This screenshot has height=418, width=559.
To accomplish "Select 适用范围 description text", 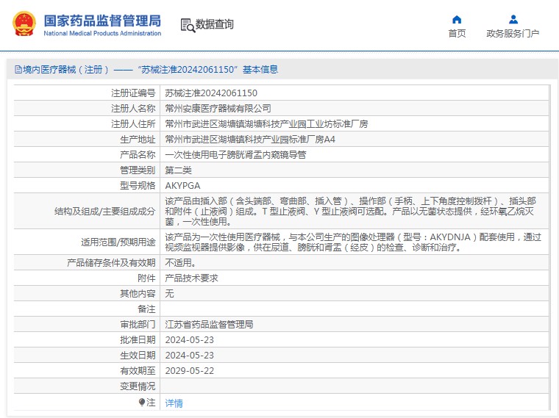I will [353, 242].
